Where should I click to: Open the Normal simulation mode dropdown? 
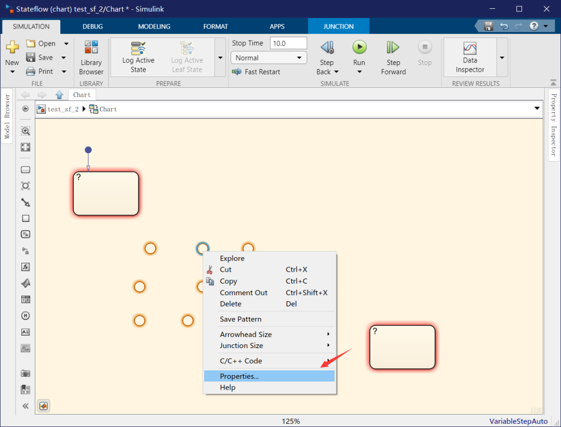point(269,58)
